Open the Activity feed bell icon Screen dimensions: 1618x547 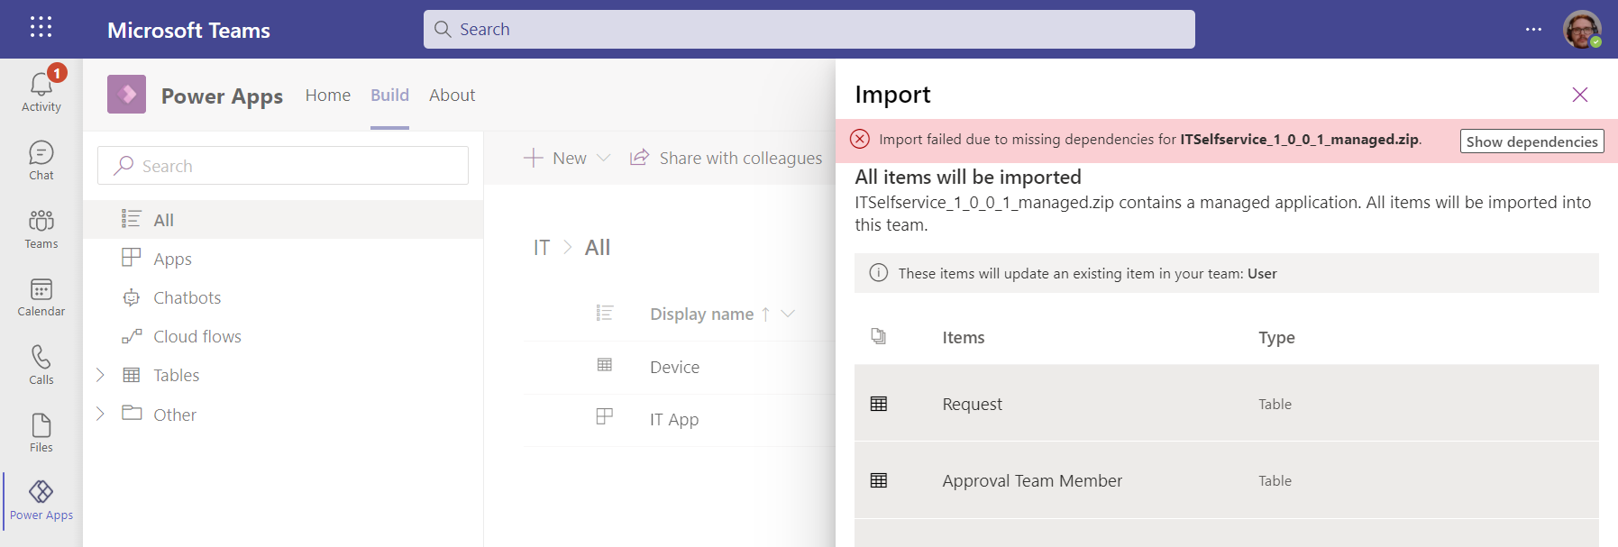[x=41, y=85]
